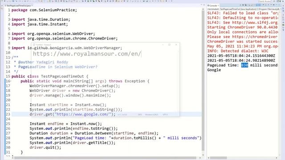Minimize the Notepad overlay window
The height and width of the screenshot is (160, 285).
163,44
